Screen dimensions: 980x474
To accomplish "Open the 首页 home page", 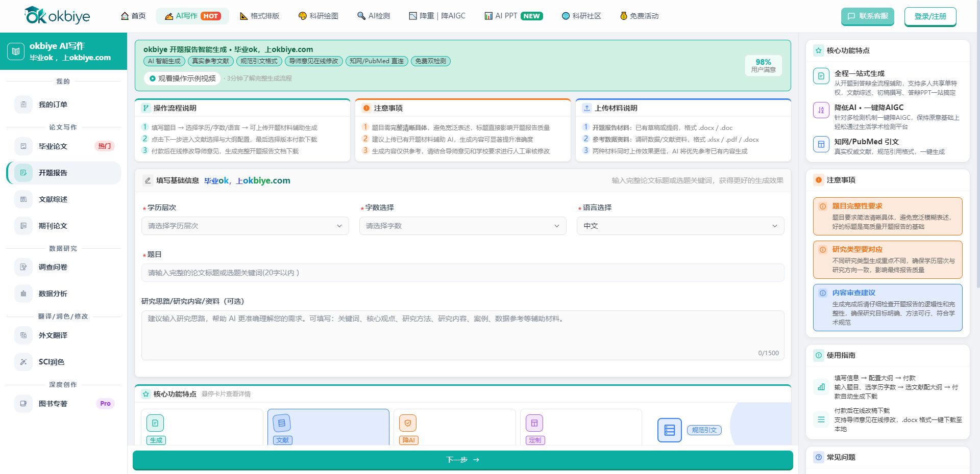I will pos(133,16).
